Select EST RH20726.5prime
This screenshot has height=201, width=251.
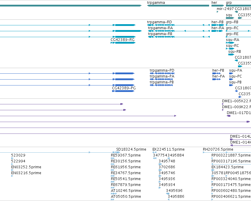click(218, 149)
